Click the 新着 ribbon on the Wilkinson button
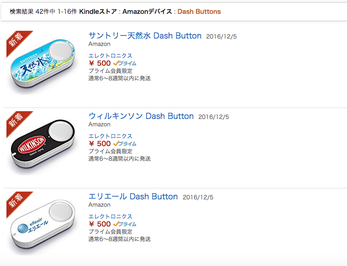The image size is (347, 266). point(17,121)
